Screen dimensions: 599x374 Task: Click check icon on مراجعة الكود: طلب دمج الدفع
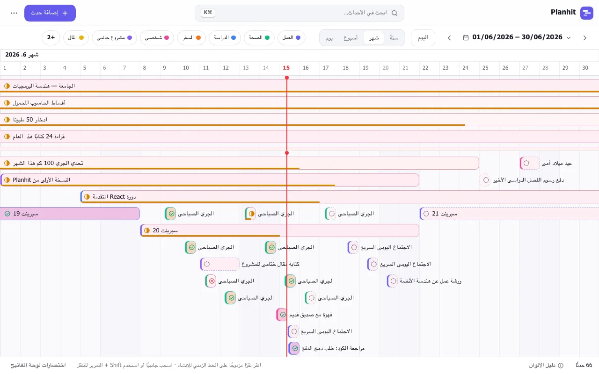(295, 348)
